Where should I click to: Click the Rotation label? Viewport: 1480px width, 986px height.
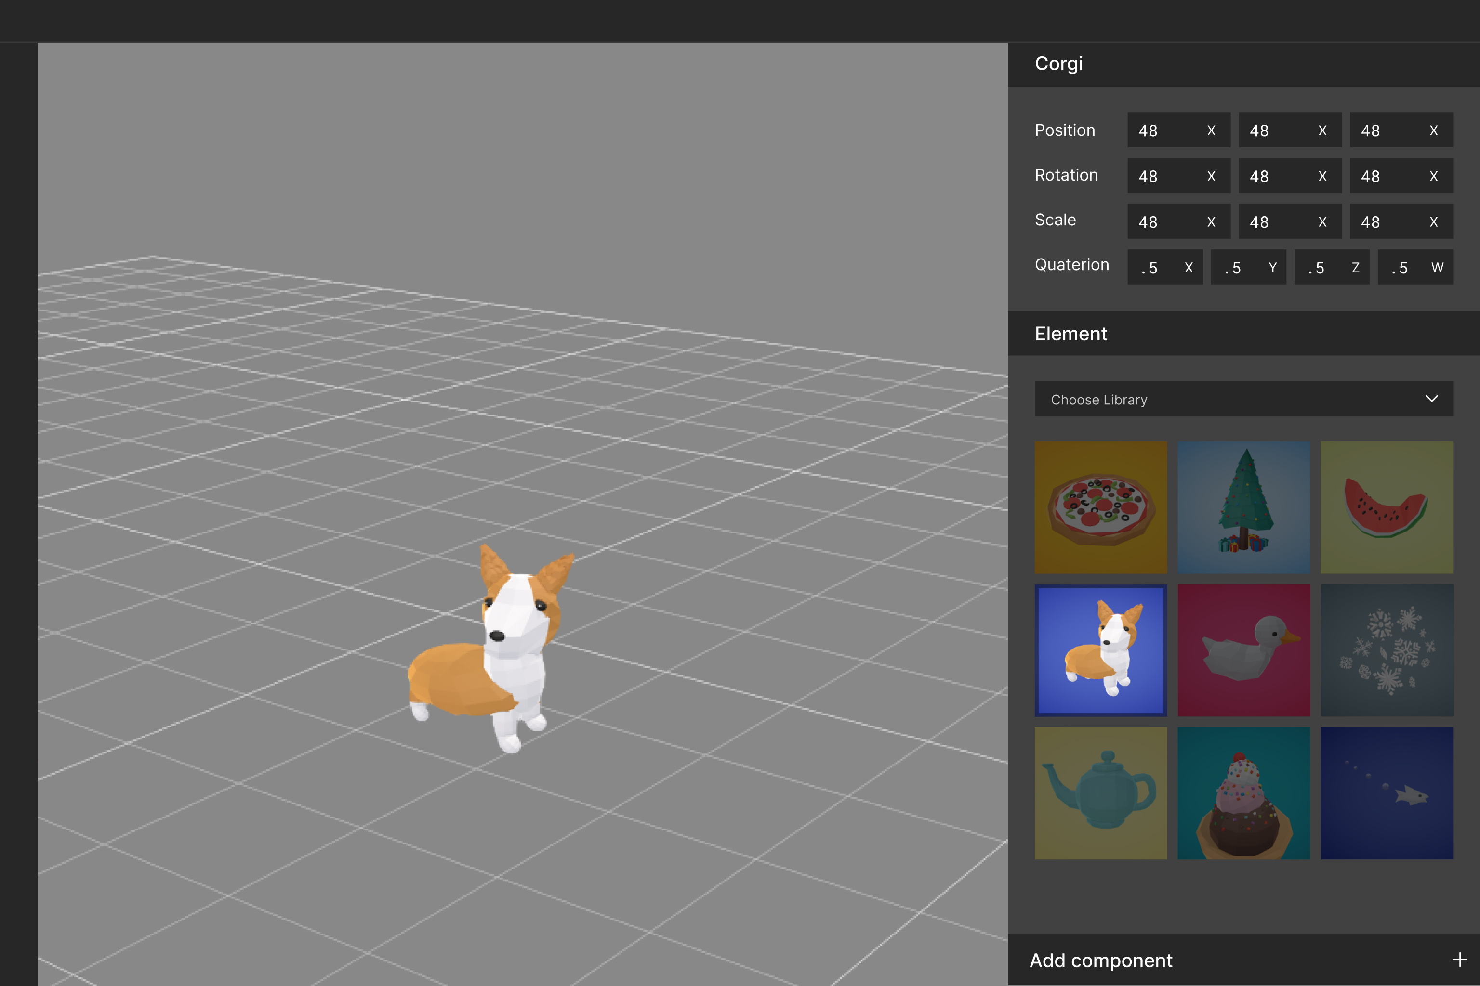tap(1066, 175)
